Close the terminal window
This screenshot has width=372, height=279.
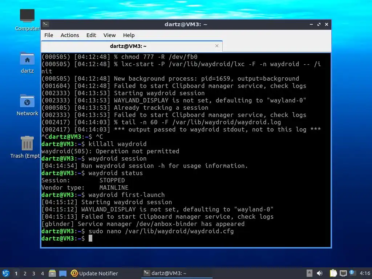tap(327, 24)
